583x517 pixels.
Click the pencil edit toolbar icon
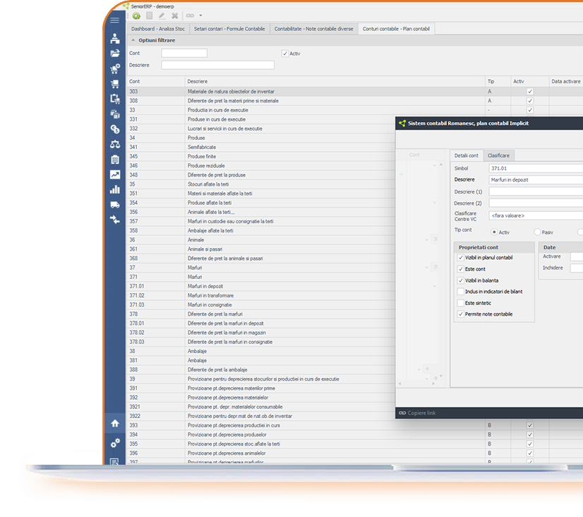click(162, 16)
